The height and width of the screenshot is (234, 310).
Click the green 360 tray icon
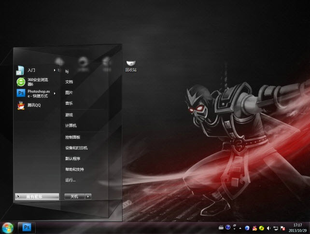tap(262, 228)
